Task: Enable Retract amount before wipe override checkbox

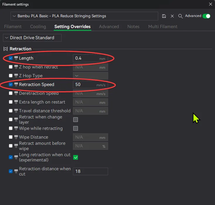Action: pos(11,146)
